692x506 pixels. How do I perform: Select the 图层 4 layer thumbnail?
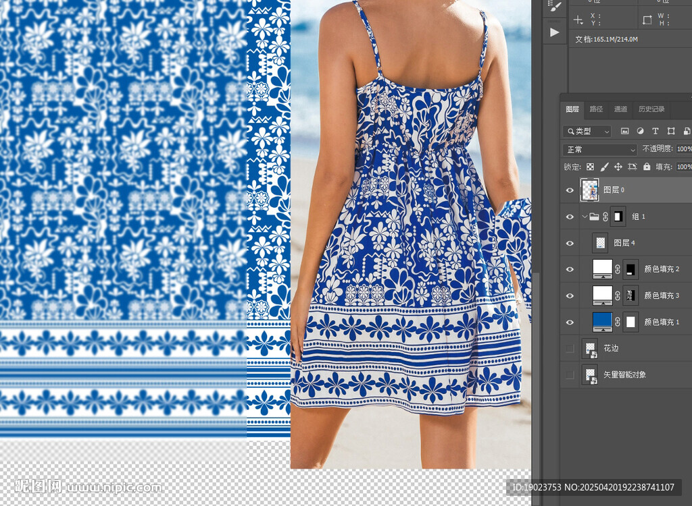click(600, 243)
